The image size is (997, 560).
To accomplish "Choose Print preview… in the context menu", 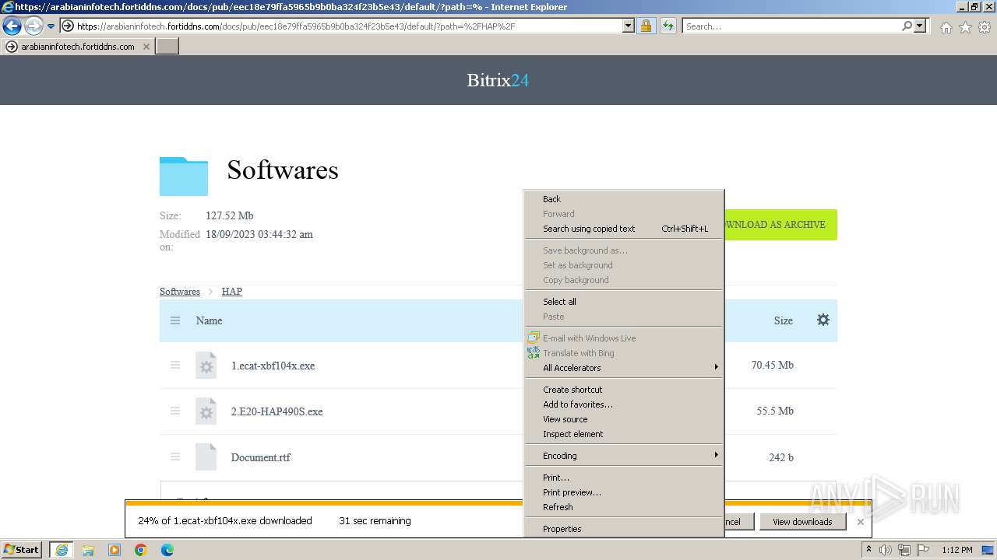I will tap(625, 492).
